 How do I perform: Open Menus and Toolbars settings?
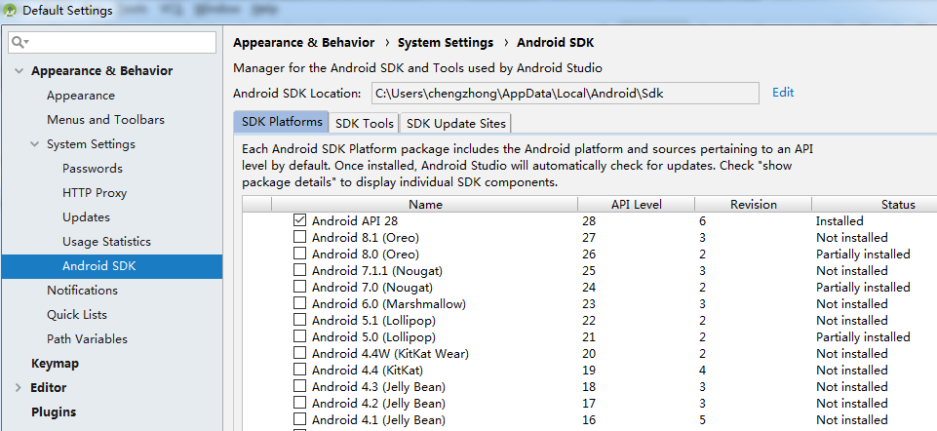[x=105, y=120]
